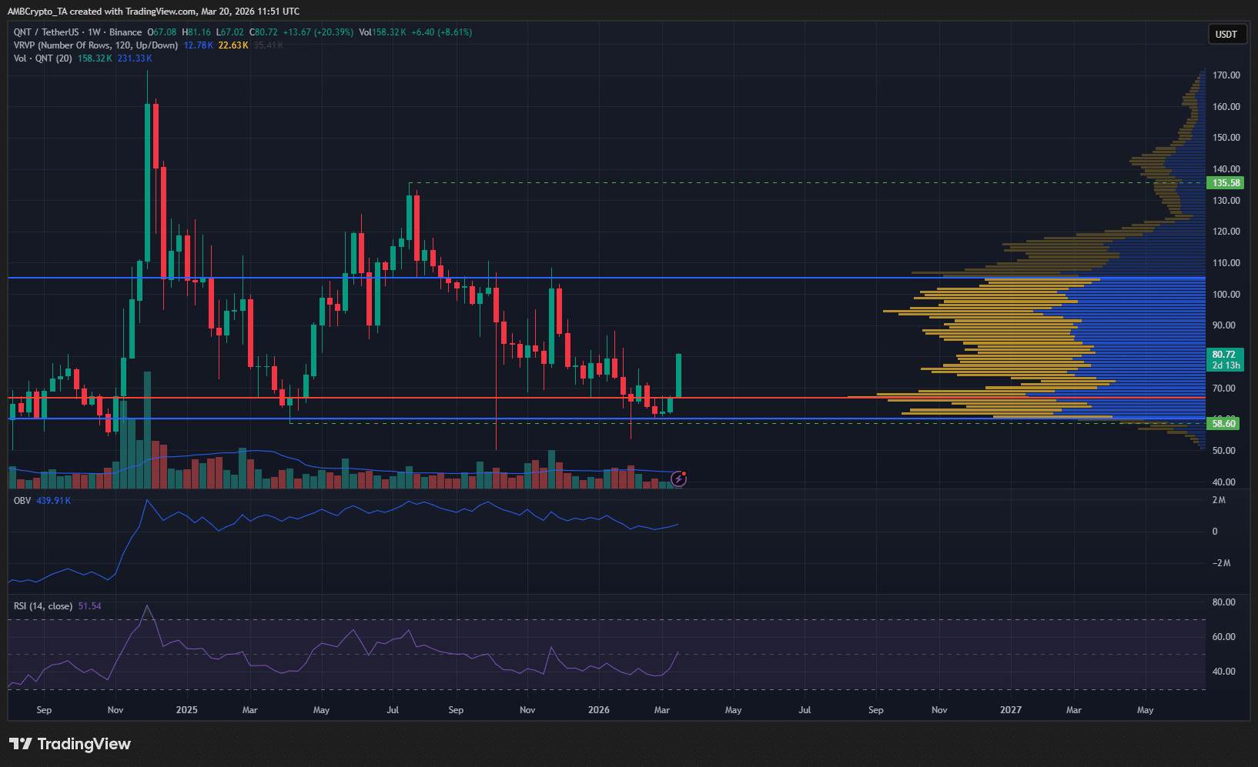
Task: Click the 2025 label on time axis
Action: pos(186,710)
